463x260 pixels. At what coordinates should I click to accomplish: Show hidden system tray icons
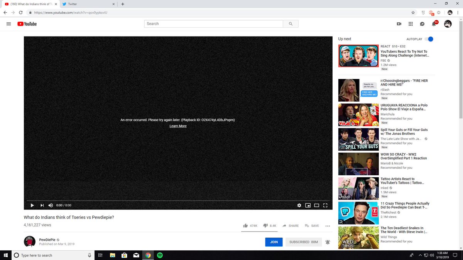click(419, 255)
